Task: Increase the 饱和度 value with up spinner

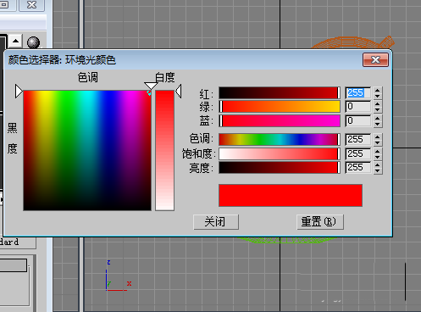Action: click(x=378, y=151)
